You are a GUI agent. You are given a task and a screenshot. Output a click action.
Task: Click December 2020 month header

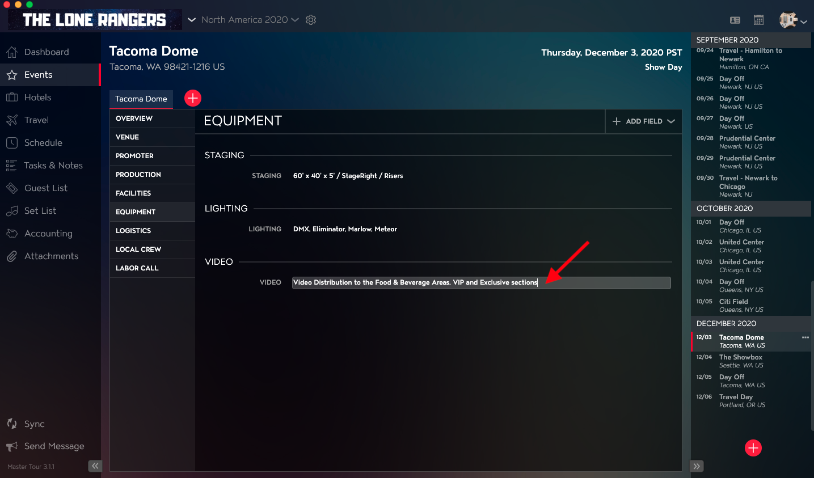751,324
